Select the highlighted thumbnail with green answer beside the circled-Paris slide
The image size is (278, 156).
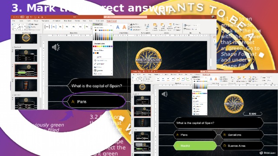click(26, 70)
